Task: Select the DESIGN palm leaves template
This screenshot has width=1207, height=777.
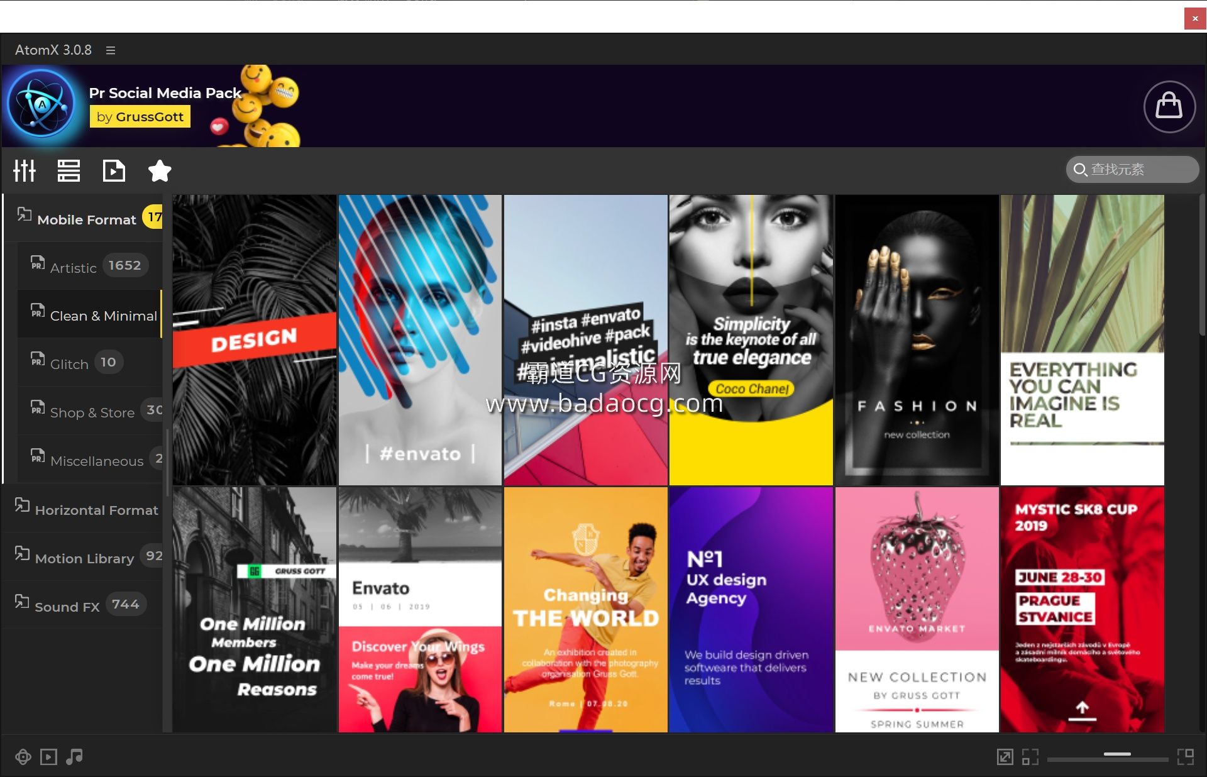Action: pyautogui.click(x=255, y=340)
